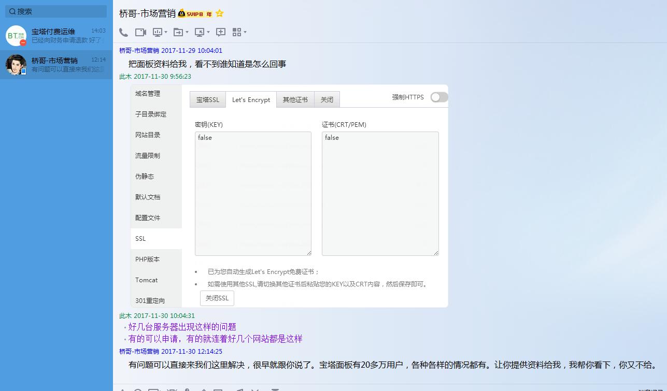Open PHP版本 in the panel sidebar
Image resolution: width=667 pixels, height=391 pixels.
tap(157, 259)
